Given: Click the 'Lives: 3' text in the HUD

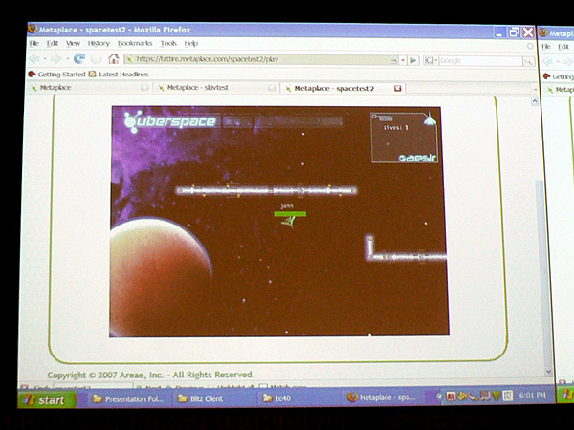Looking at the screenshot, I should click(x=396, y=128).
